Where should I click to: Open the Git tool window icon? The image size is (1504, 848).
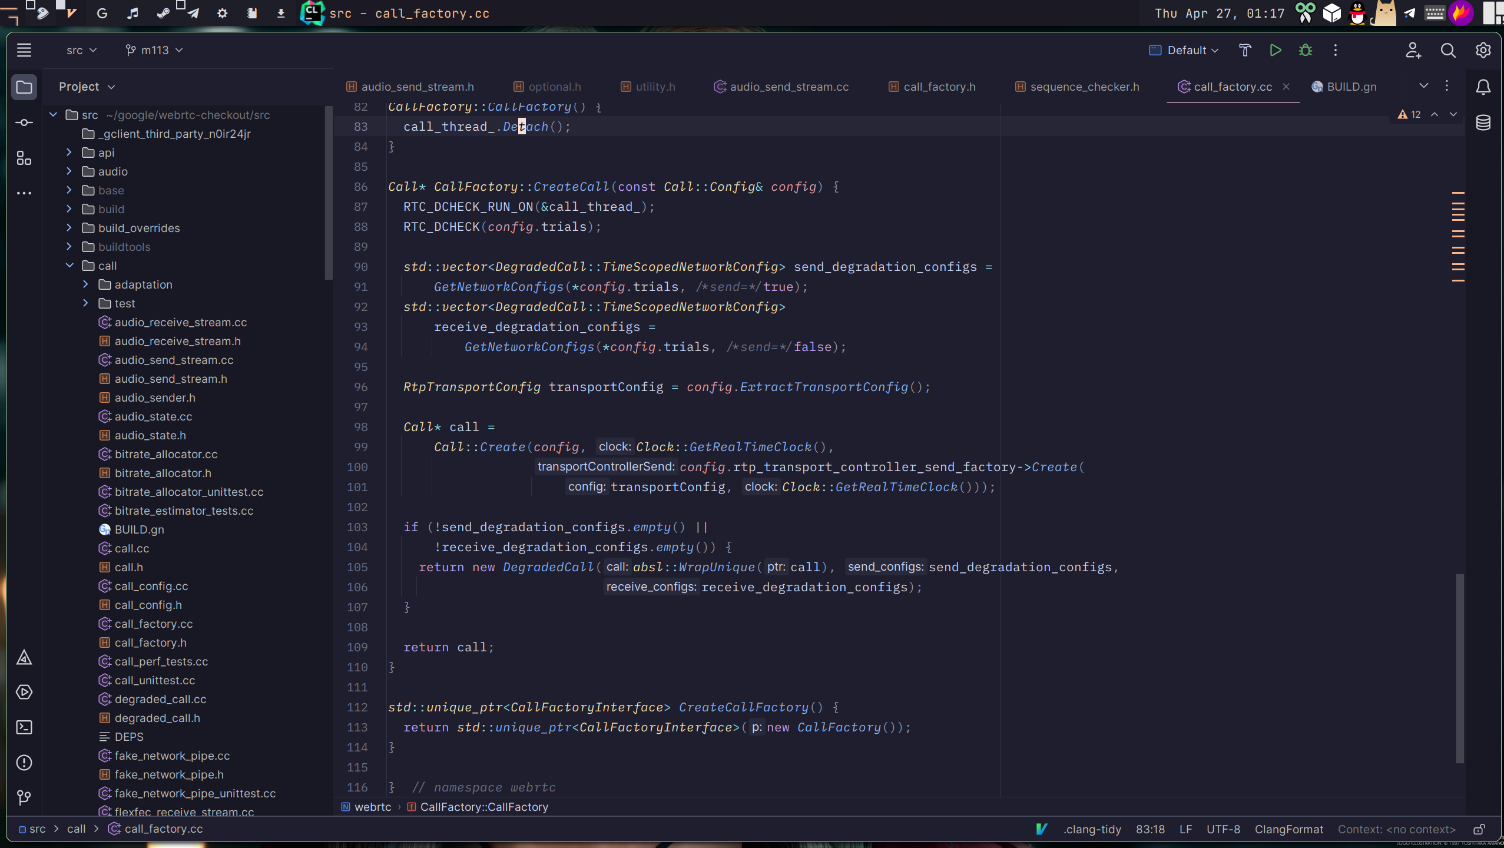[24, 797]
